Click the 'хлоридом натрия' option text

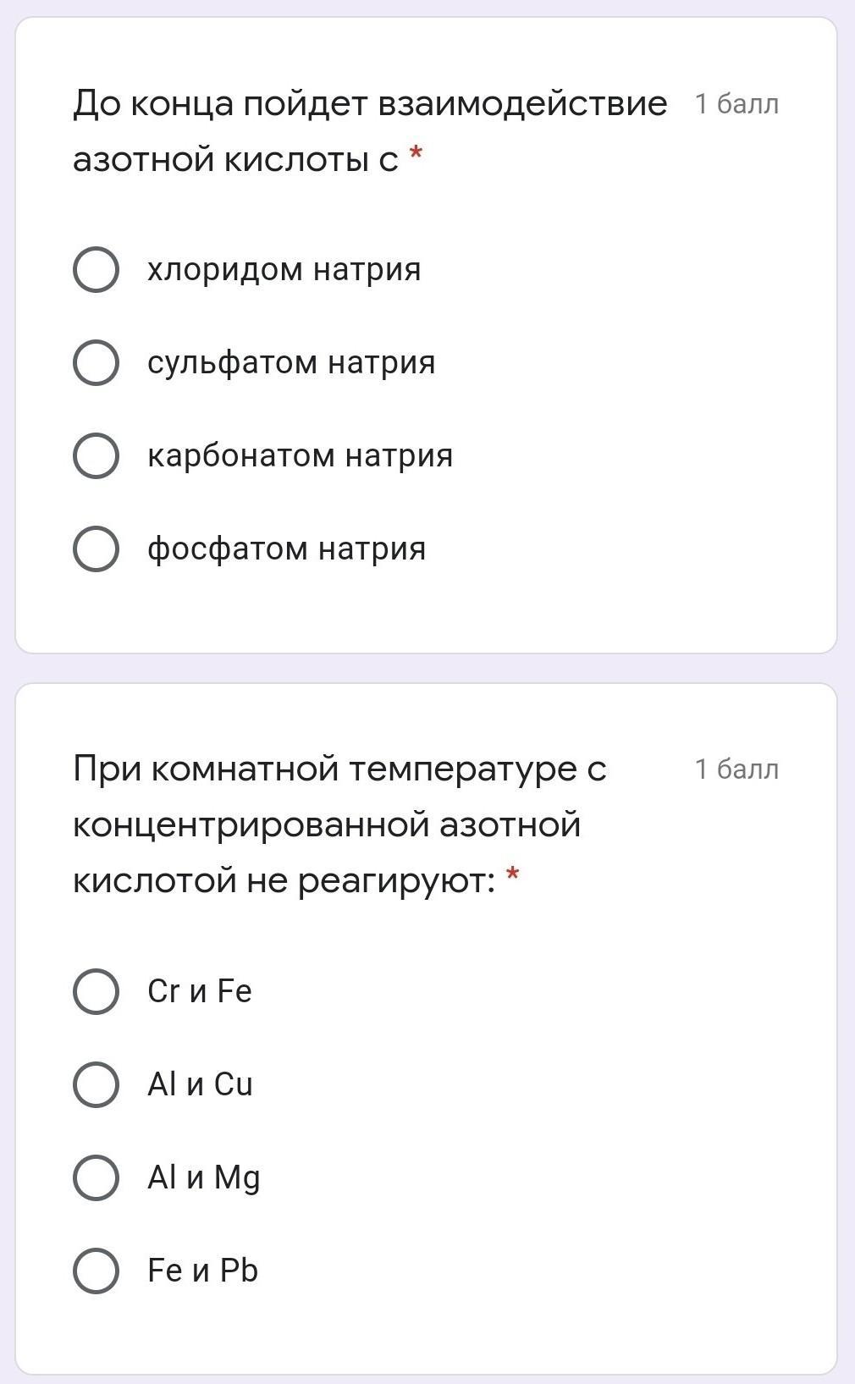point(284,270)
